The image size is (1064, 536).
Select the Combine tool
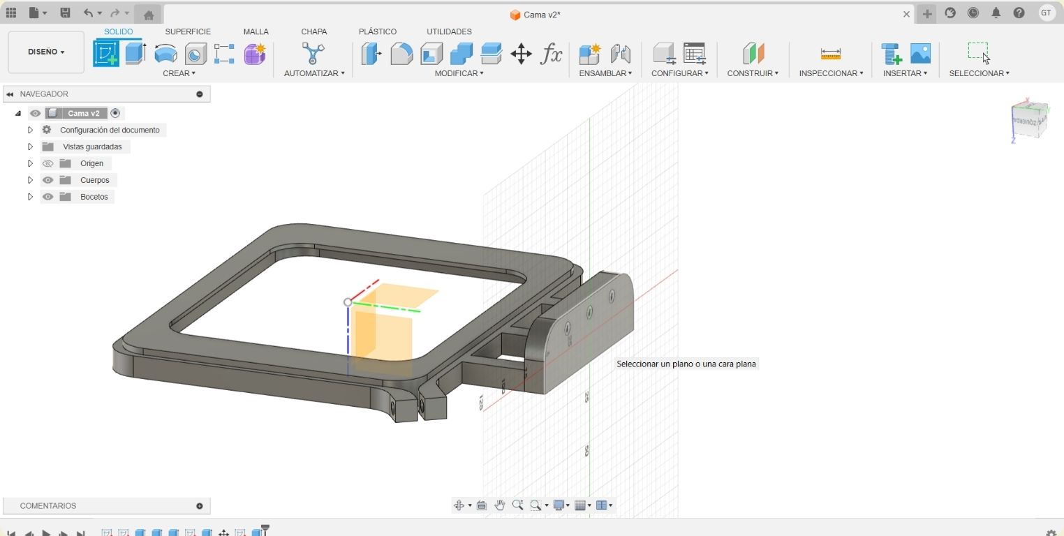(x=461, y=54)
